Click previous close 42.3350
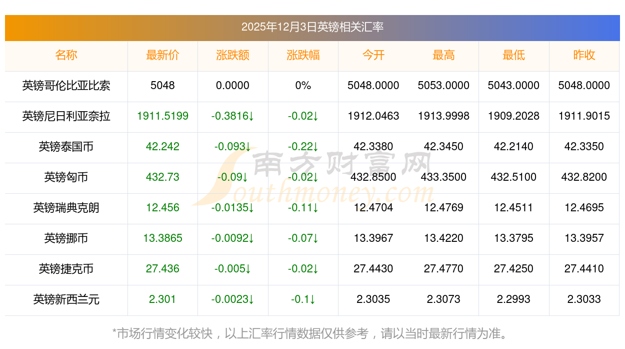The width and height of the screenshot is (625, 349). [x=584, y=147]
